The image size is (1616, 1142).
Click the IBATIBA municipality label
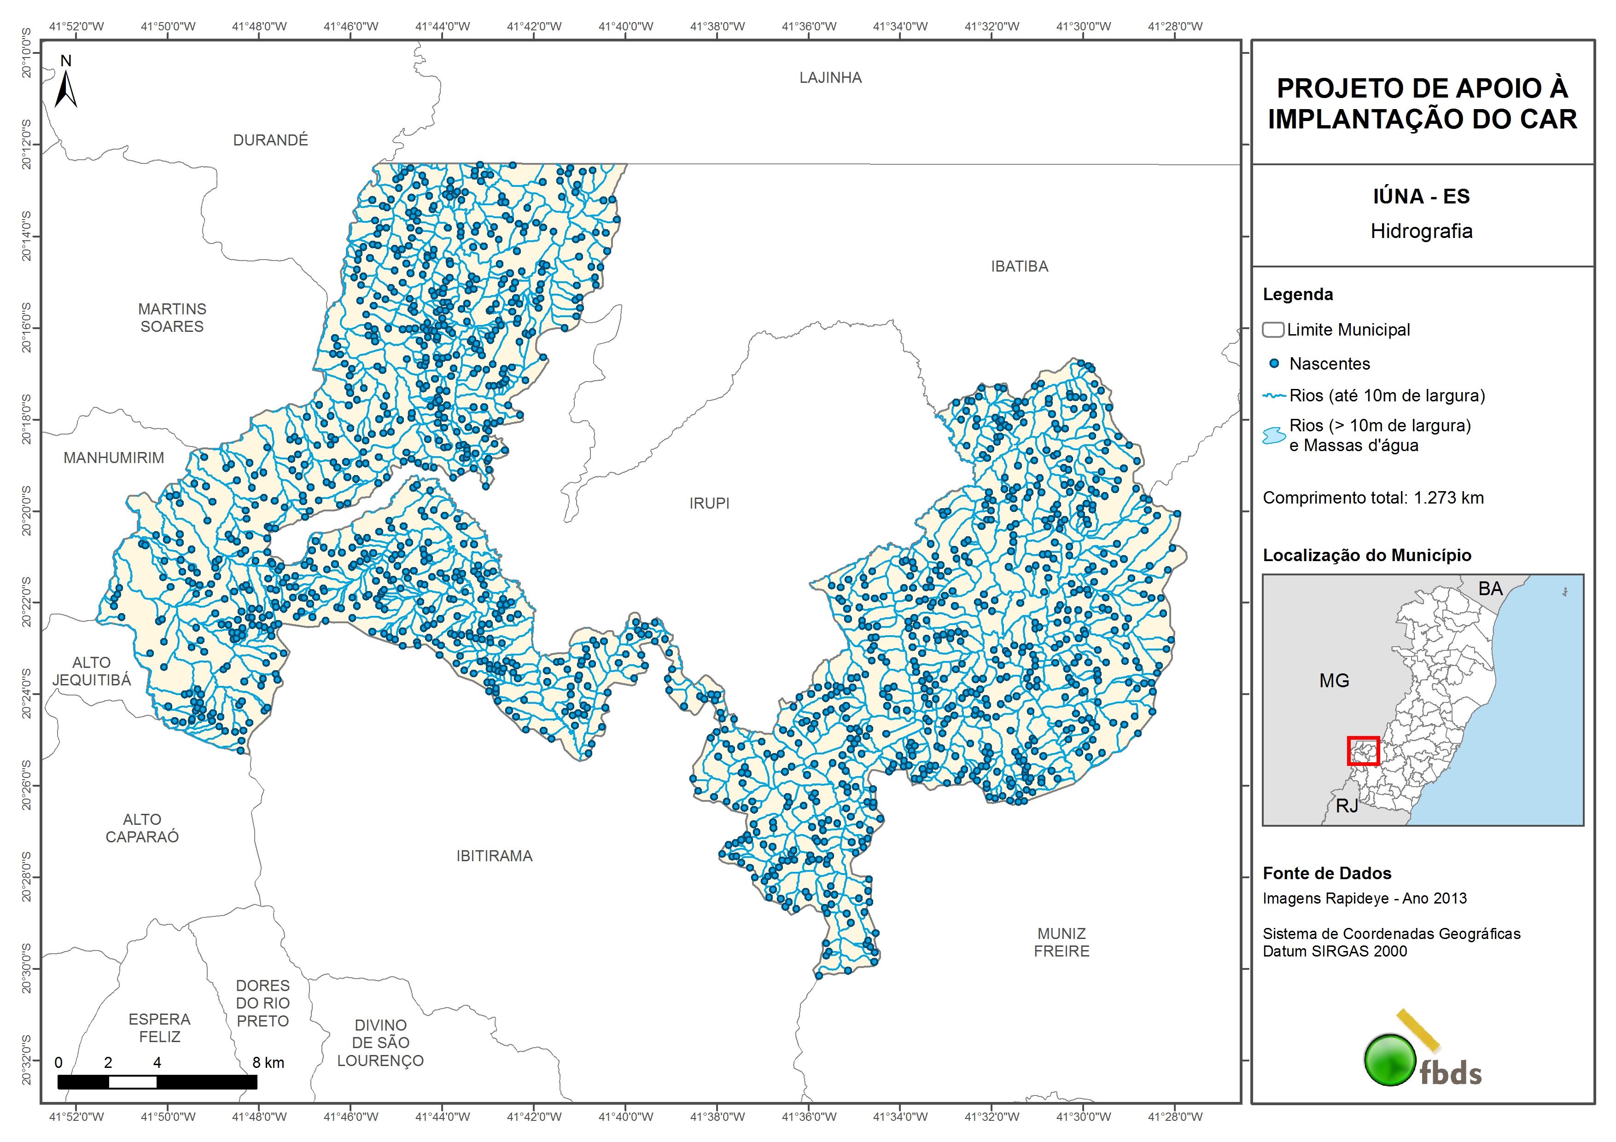click(1019, 266)
